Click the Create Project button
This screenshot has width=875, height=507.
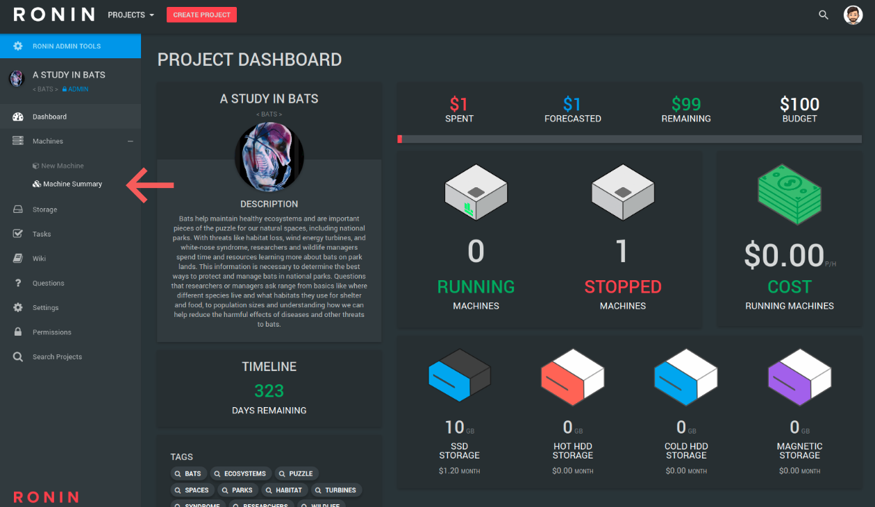tap(201, 15)
